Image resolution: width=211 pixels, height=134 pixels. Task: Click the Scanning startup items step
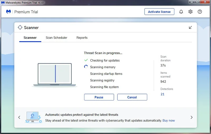[x=106, y=74]
